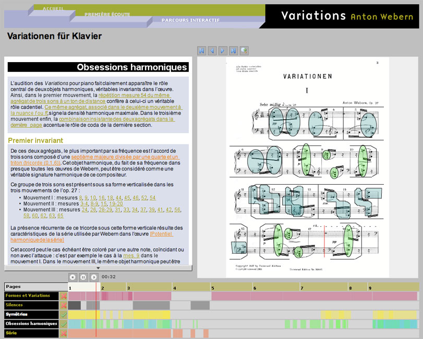Open Mouvement II measures 8-9 link
The height and width of the screenshot is (339, 423).
click(x=94, y=203)
